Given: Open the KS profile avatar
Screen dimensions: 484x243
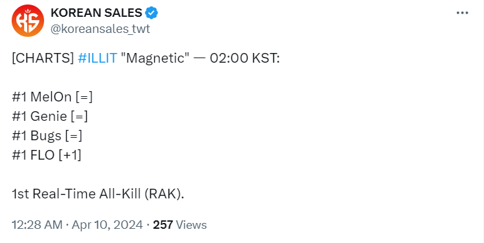Looking at the screenshot, I should point(28,21).
